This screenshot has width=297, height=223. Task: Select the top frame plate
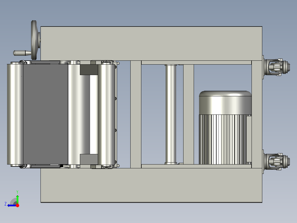[x=151, y=43]
